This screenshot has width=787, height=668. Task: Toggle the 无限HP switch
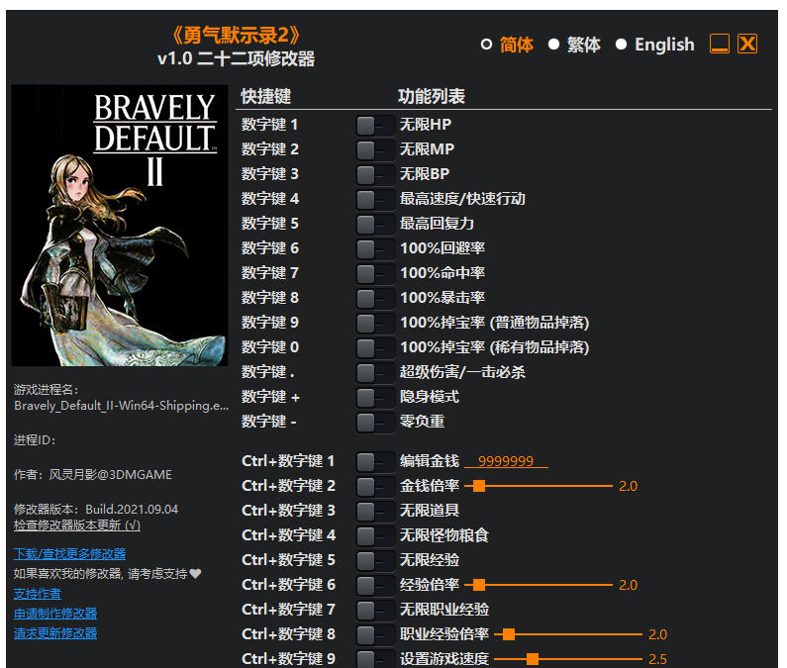pyautogui.click(x=375, y=125)
